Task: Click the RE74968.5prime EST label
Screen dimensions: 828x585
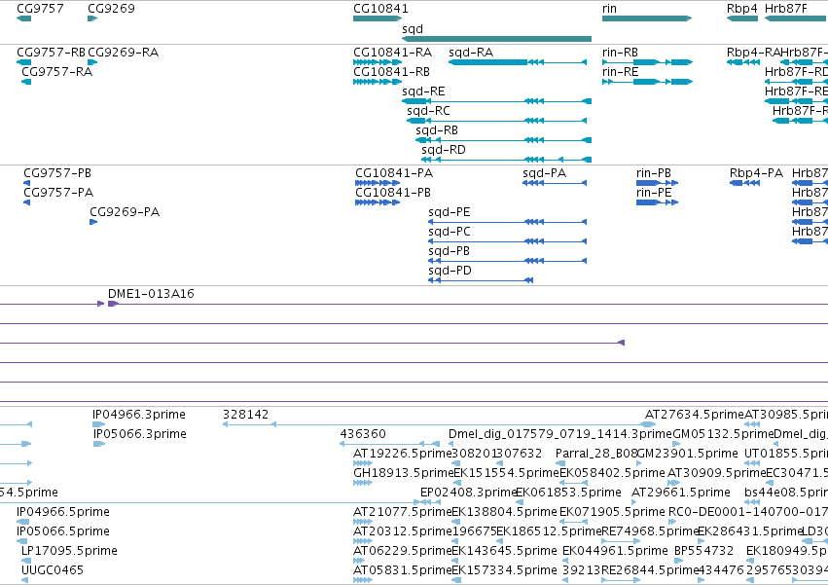Action: tap(651, 531)
